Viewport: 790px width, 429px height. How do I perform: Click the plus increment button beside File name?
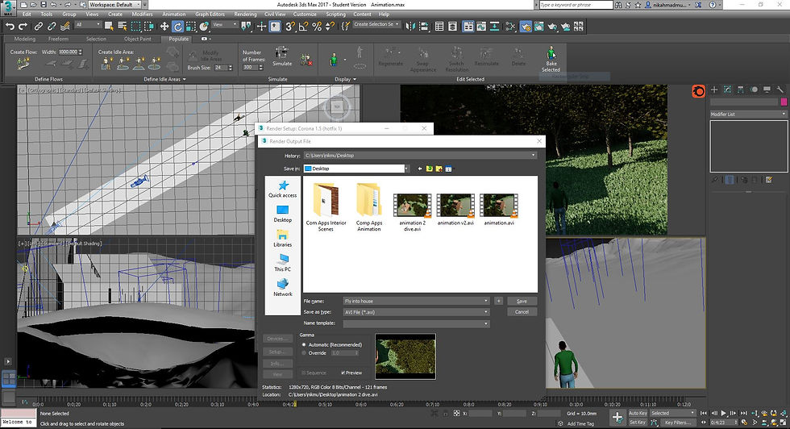pos(498,301)
